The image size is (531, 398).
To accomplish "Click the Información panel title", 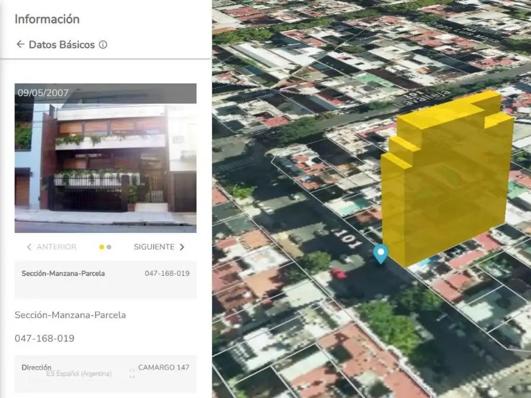I will tap(47, 19).
